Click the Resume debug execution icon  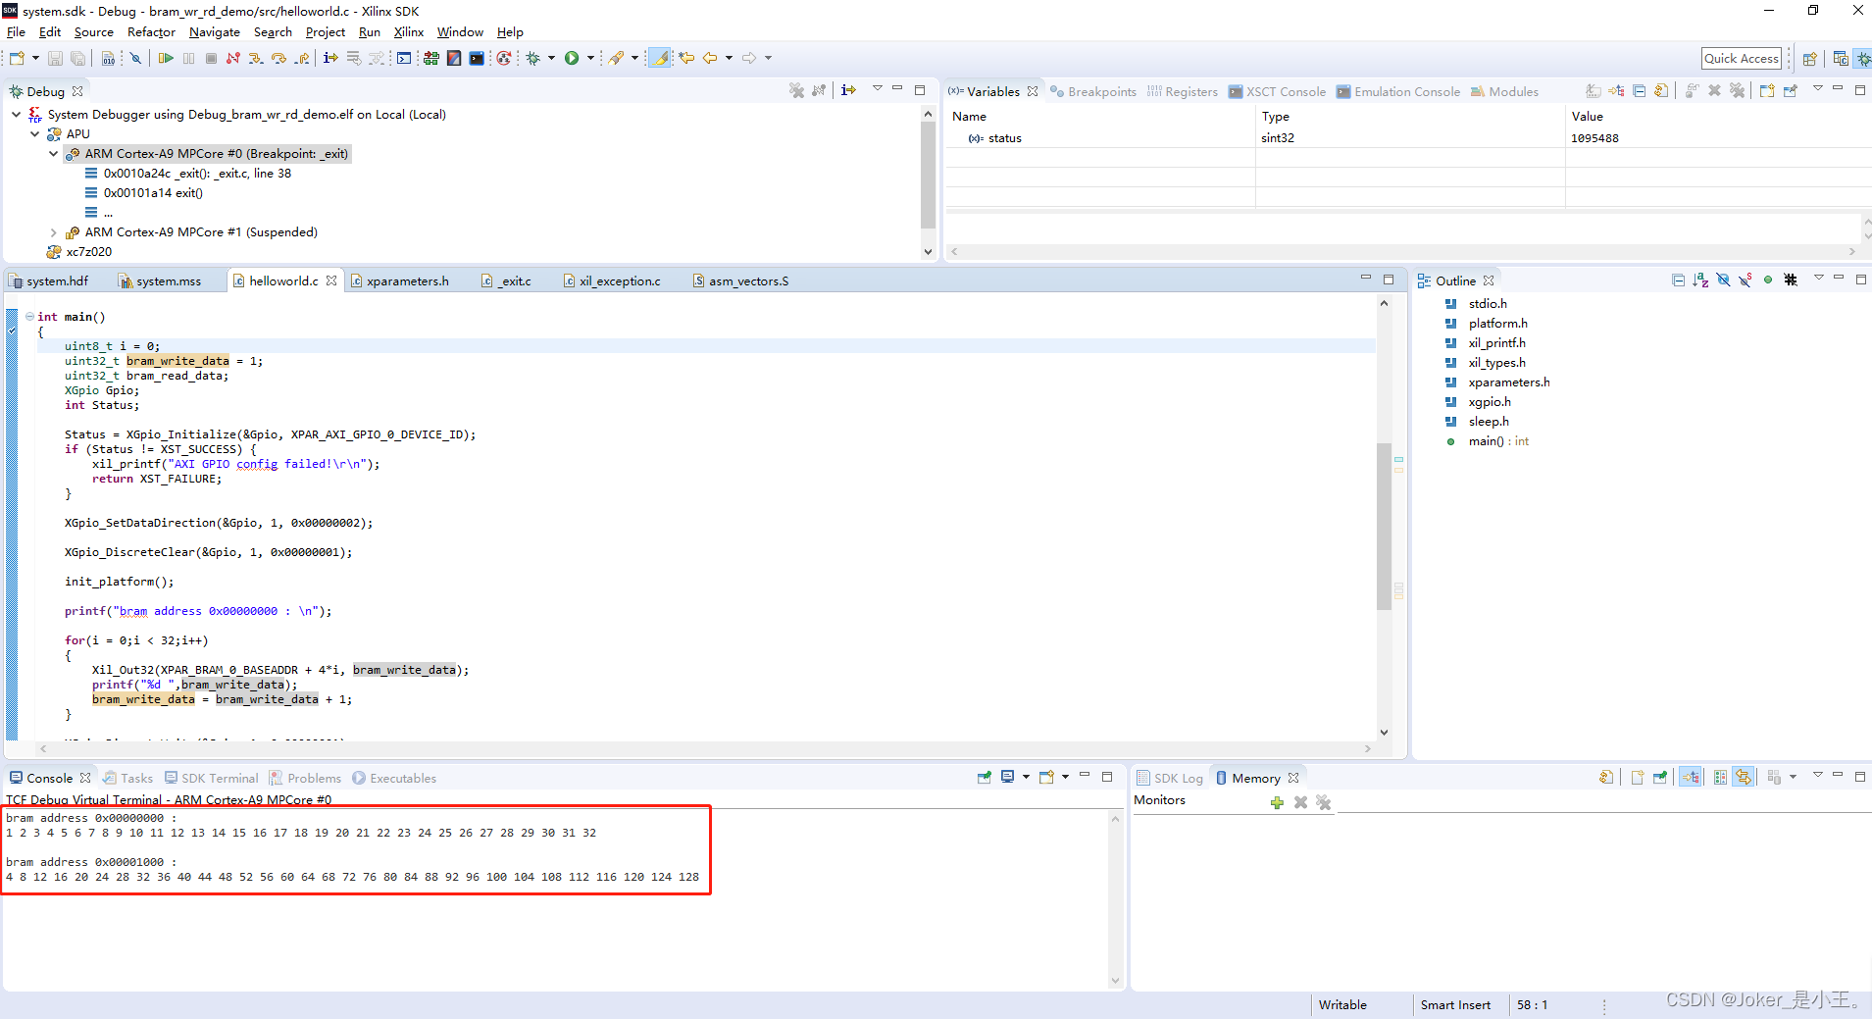coord(166,58)
